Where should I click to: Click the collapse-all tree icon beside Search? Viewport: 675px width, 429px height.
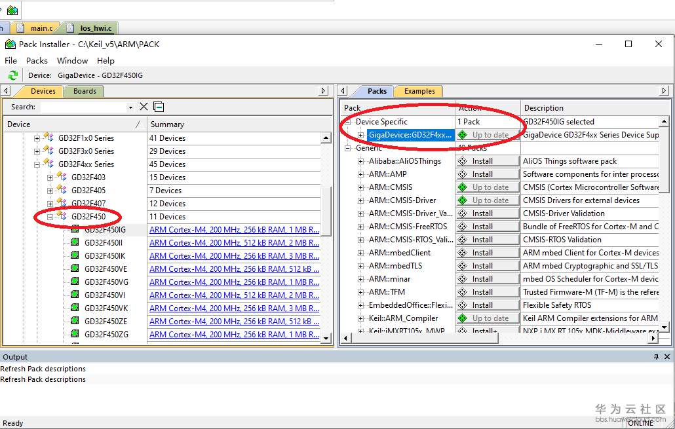[159, 107]
